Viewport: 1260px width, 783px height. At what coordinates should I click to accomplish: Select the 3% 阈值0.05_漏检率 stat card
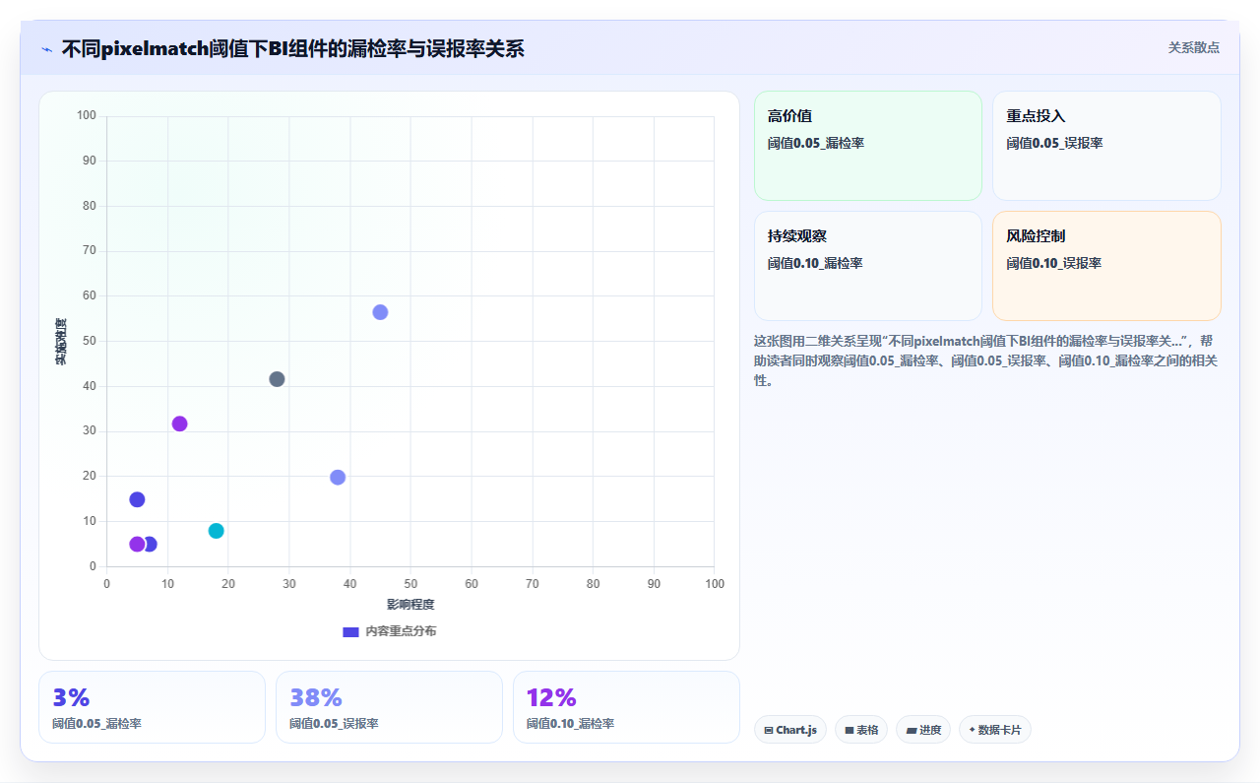pos(152,707)
